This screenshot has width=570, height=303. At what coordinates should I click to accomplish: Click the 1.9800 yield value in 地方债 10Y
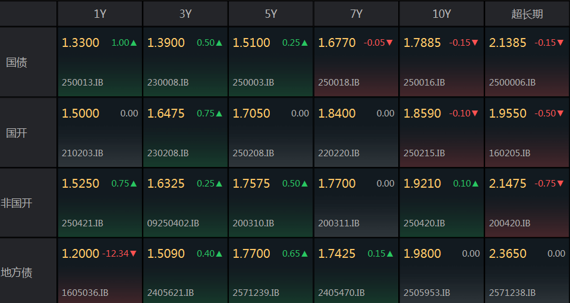pos(423,254)
